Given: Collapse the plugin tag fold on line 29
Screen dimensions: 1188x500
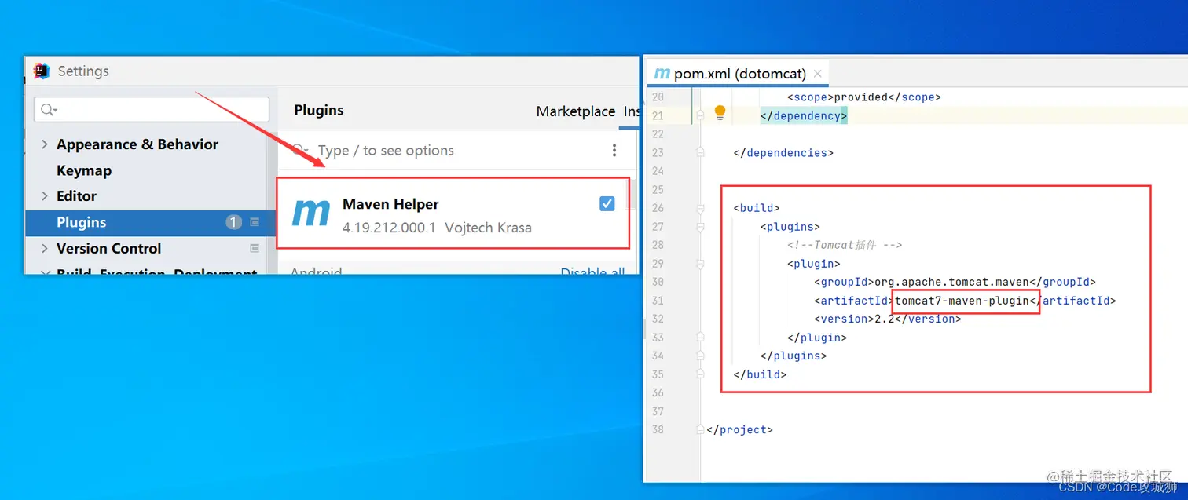Looking at the screenshot, I should tap(700, 264).
